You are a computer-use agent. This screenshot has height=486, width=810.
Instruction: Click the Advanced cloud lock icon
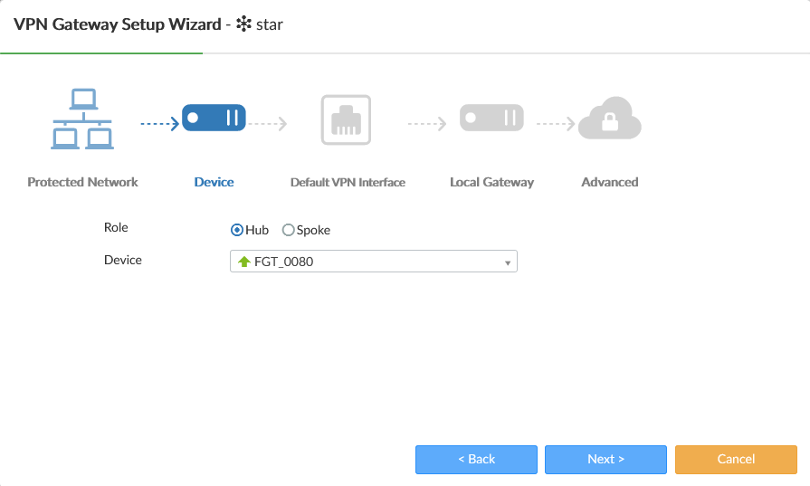coord(609,120)
